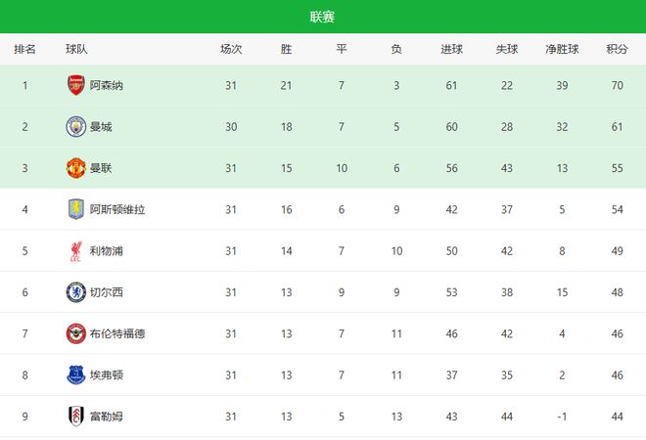Screen dimensions: 646x440
Task: Click the 净胜球 goal difference header
Action: pos(563,49)
